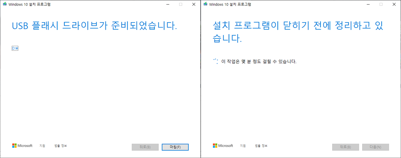Open 지원 support link in right window

point(243,146)
